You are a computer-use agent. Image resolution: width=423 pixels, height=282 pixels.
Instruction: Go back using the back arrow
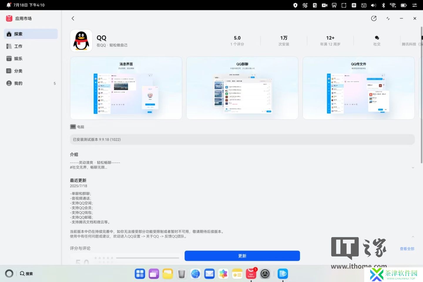(x=73, y=18)
